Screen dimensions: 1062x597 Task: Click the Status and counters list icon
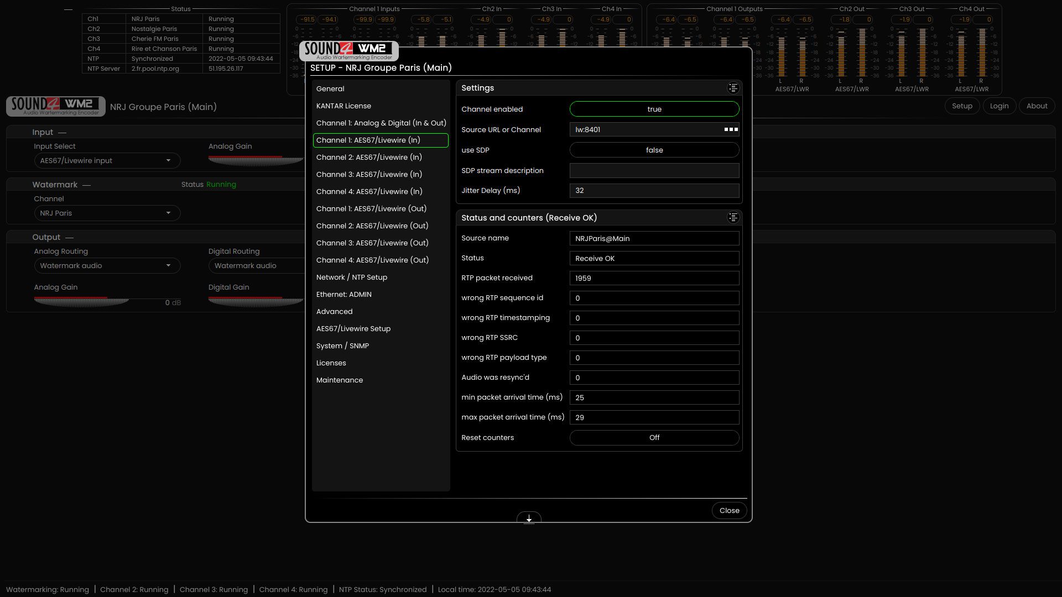pyautogui.click(x=733, y=218)
